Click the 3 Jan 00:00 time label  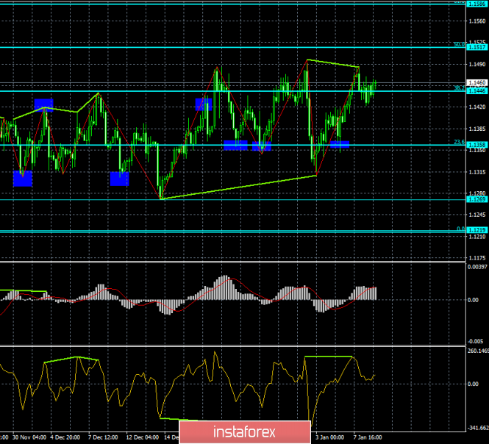(x=329, y=437)
